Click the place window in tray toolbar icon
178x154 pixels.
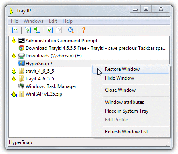coord(28,30)
